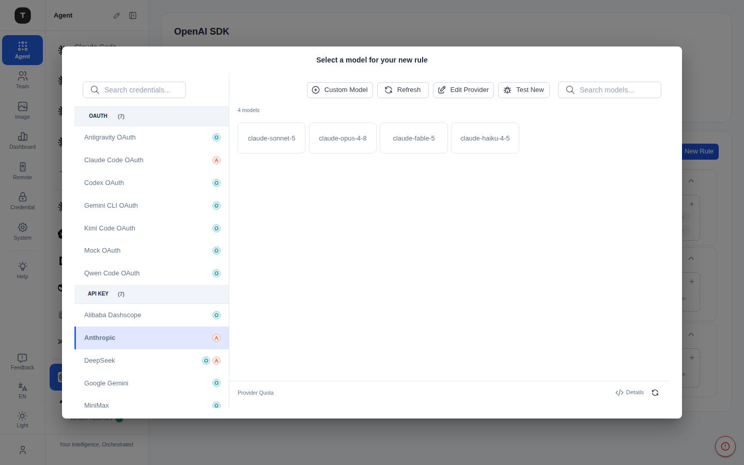Viewport: 744px width, 465px height.
Task: Click the Test New button
Action: pyautogui.click(x=524, y=90)
